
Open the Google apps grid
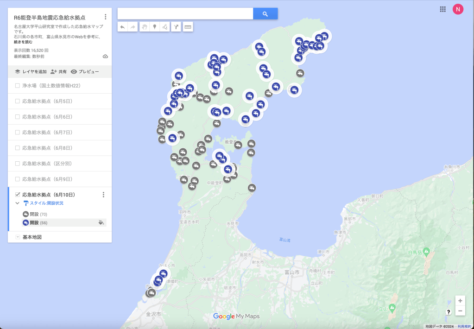tap(443, 9)
